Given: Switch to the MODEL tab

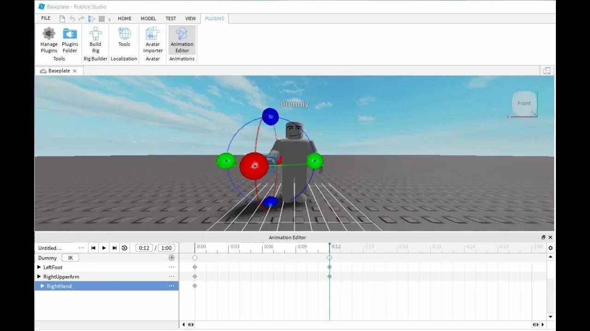Looking at the screenshot, I should coord(148,18).
